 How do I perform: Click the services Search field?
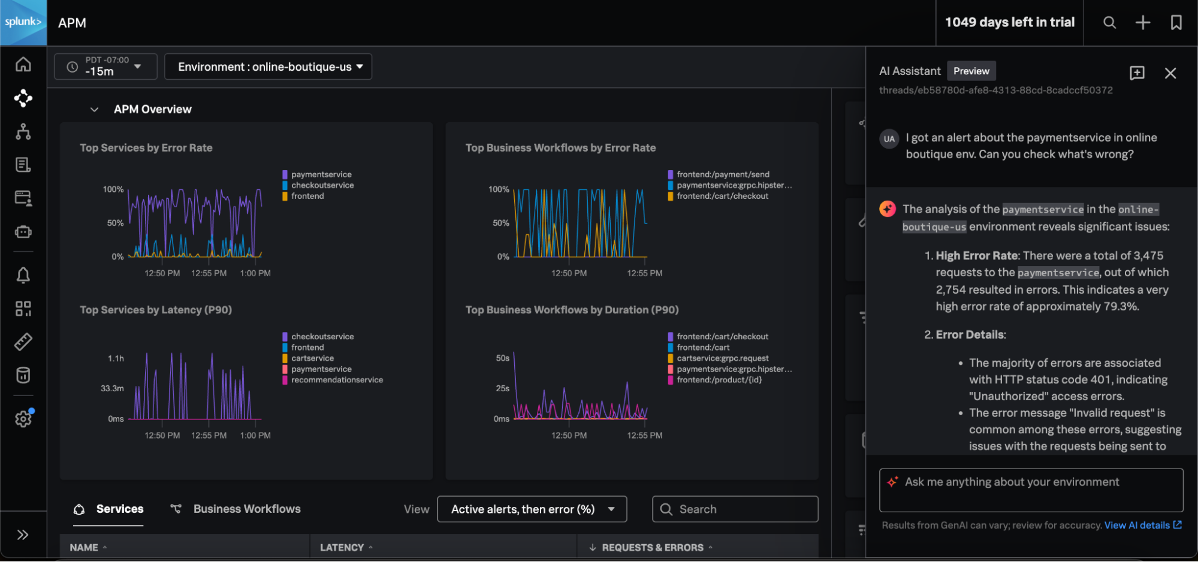pos(735,509)
